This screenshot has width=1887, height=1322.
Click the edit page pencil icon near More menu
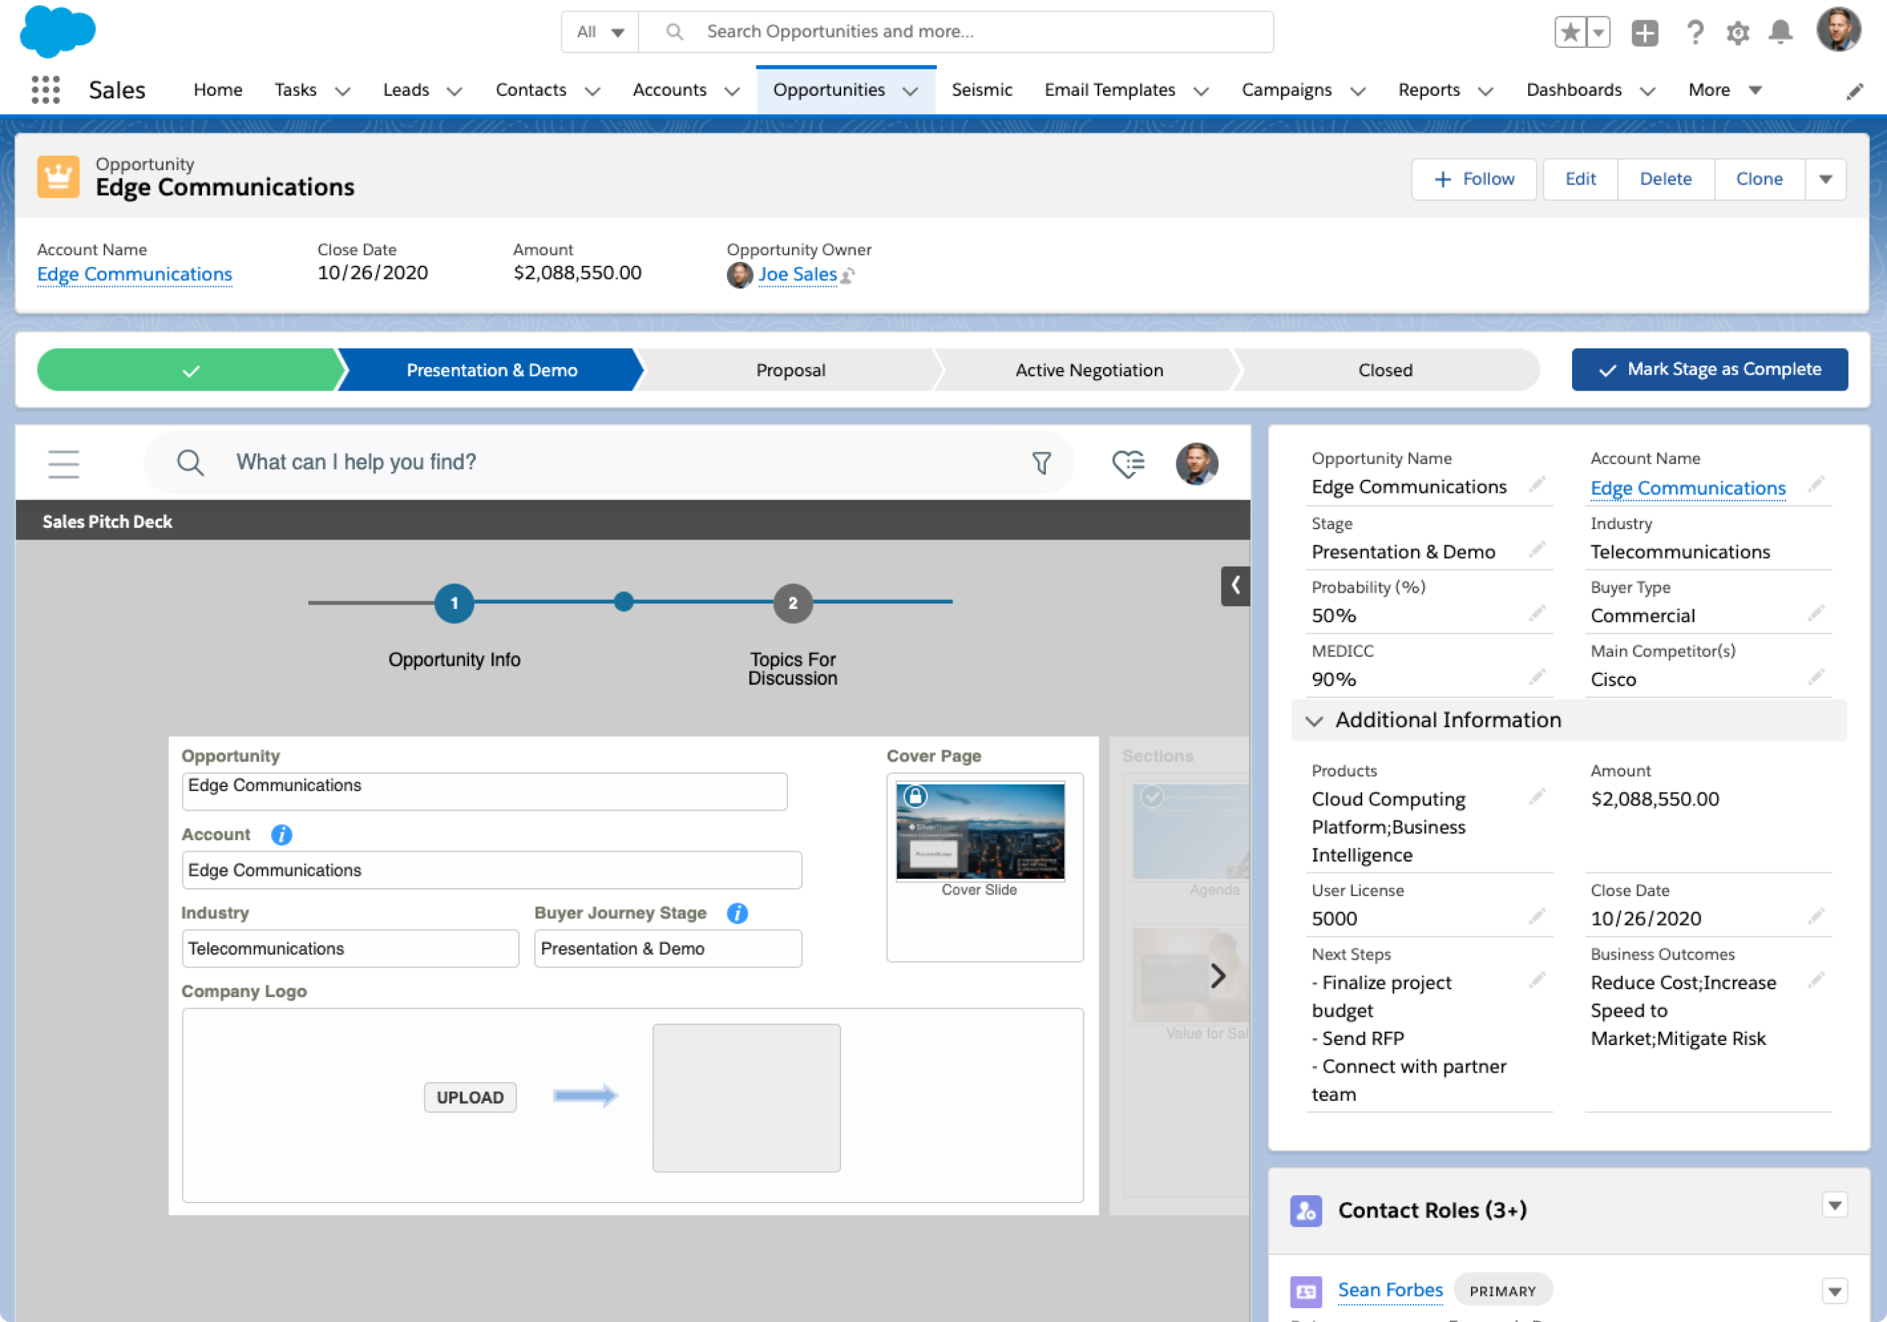coord(1855,91)
